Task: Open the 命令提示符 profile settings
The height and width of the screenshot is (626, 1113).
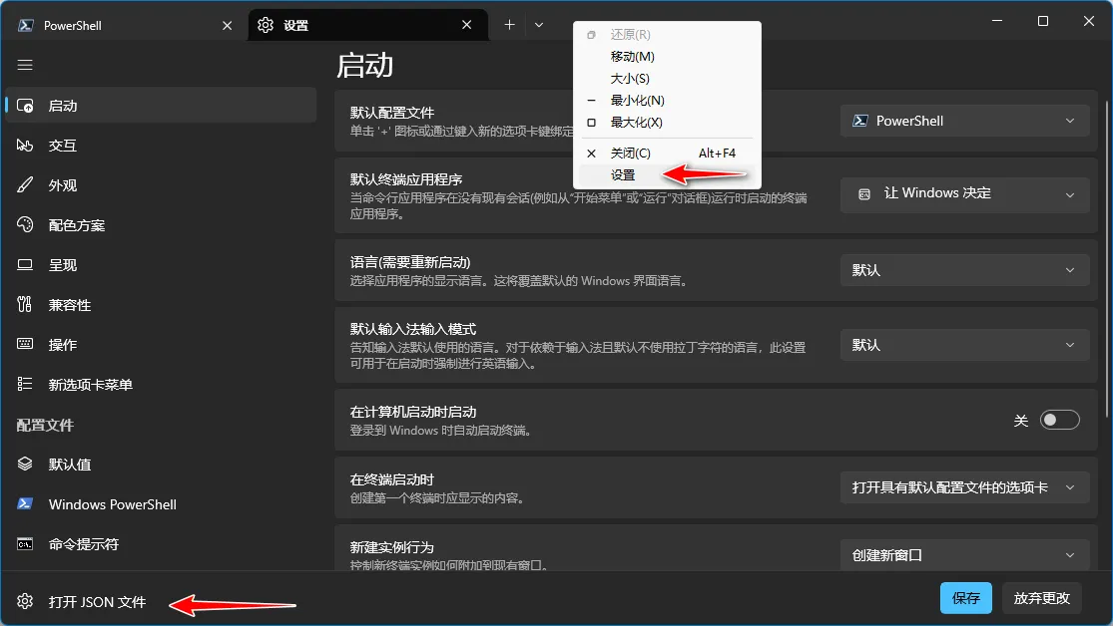Action: pos(90,545)
